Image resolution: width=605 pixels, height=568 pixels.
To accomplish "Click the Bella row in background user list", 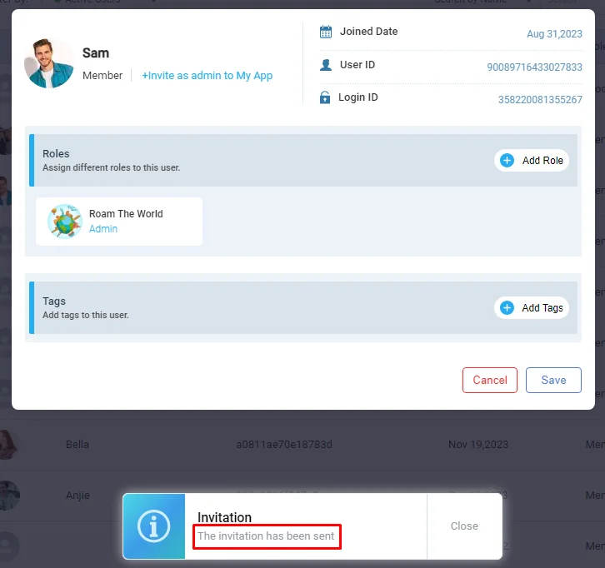I will click(x=302, y=445).
